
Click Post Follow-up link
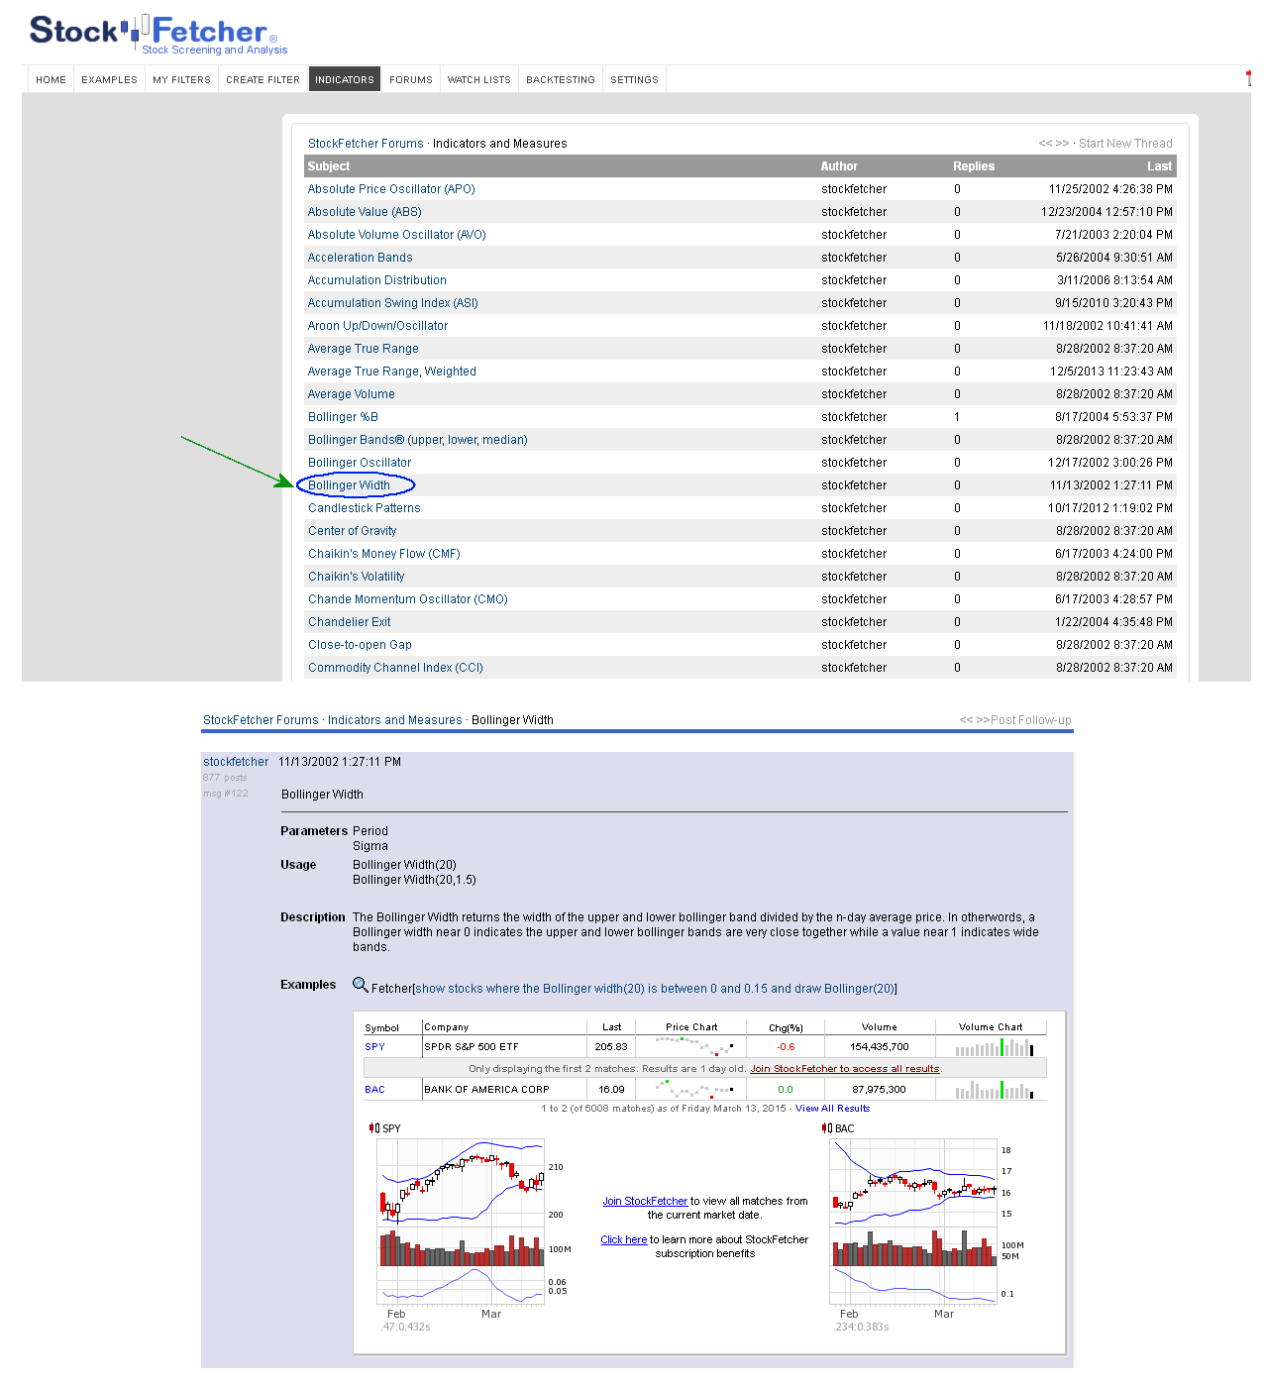point(1031,720)
